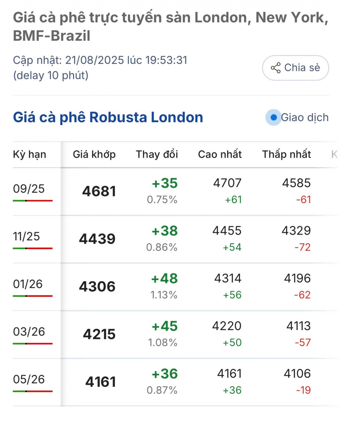Select the 03/26 contract term
The image size is (342, 423).
[29, 332]
